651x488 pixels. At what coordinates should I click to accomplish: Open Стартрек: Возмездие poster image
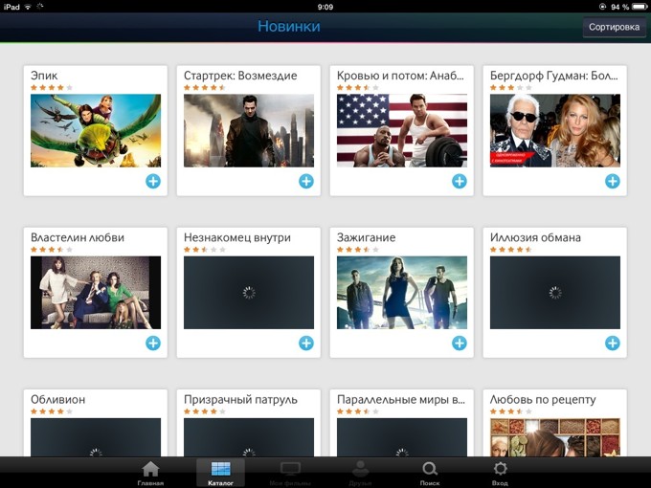[x=249, y=131]
